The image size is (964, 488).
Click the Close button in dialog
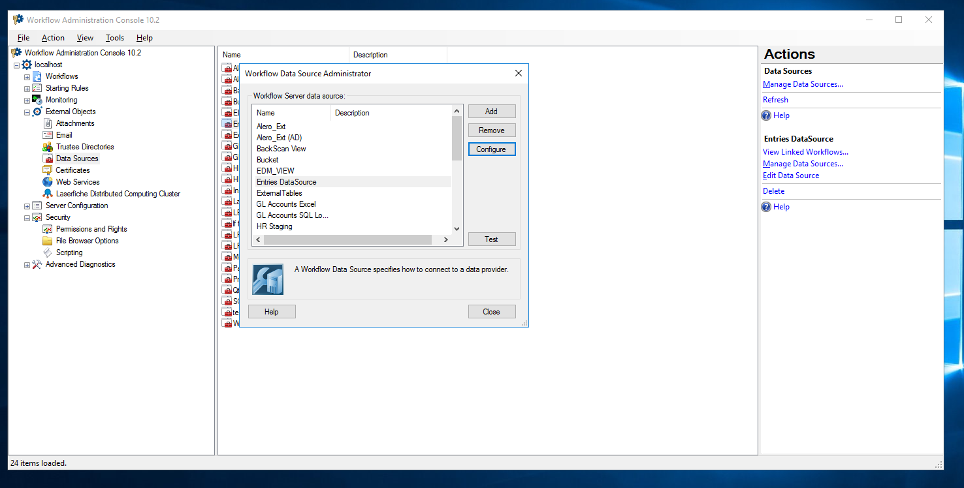coord(492,312)
